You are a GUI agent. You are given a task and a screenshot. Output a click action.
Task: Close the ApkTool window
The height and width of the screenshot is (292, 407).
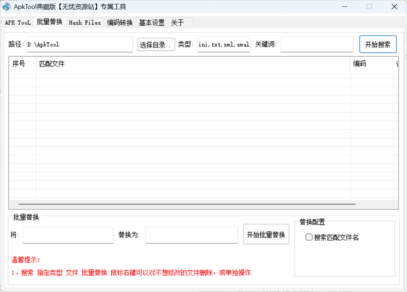coord(394,6)
